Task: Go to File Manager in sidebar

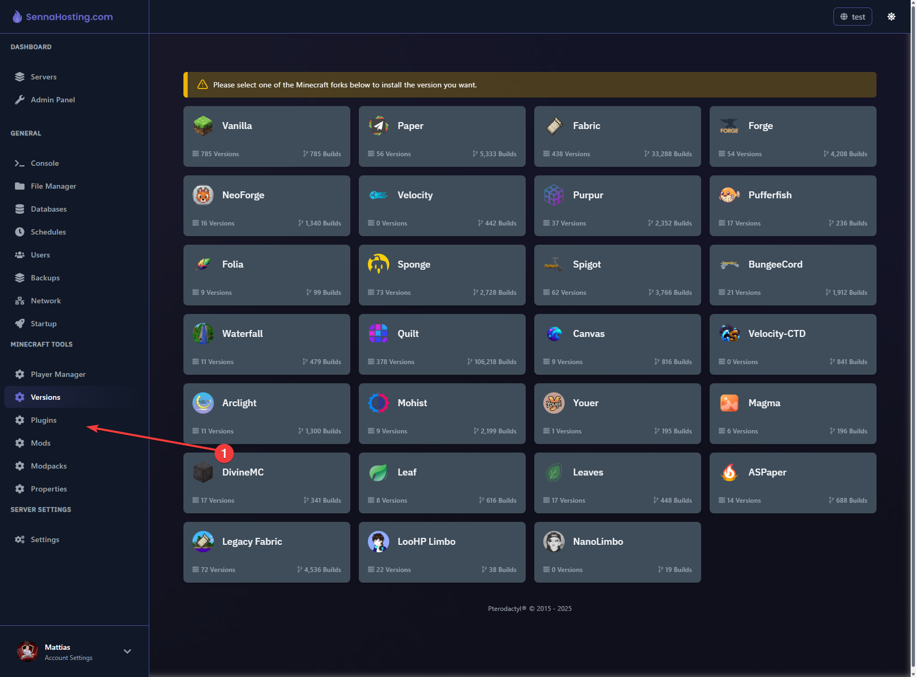Action: pyautogui.click(x=53, y=186)
